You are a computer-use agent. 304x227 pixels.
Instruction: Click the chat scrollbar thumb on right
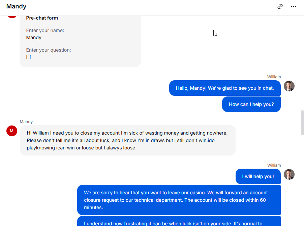tap(302, 123)
